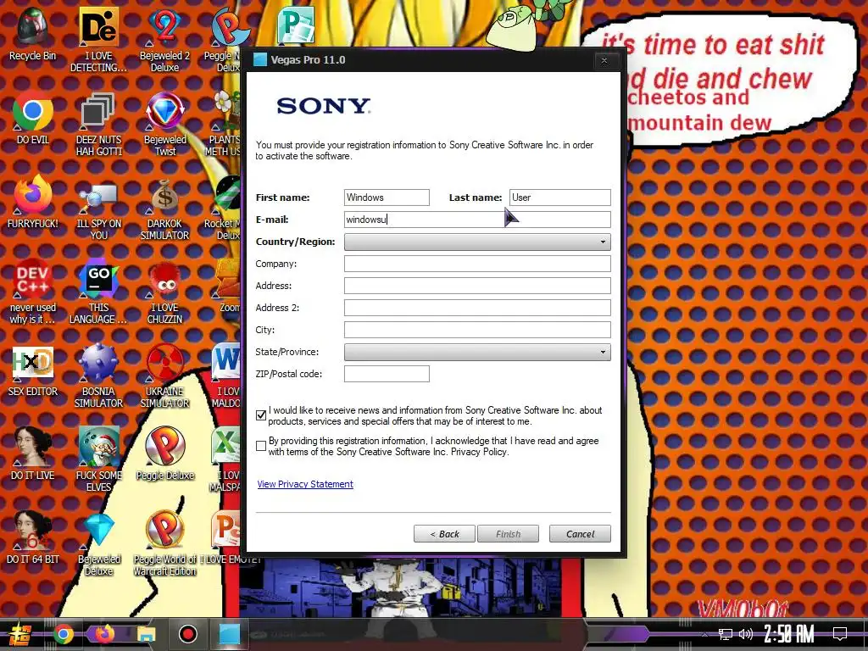Image resolution: width=868 pixels, height=651 pixels.
Task: Select the DEEZ NUTS HAH GOTTI icon
Action: coord(98,124)
